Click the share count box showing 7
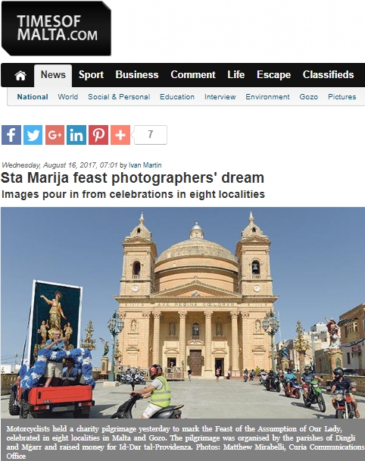This screenshot has height=461, width=365. coord(151,135)
